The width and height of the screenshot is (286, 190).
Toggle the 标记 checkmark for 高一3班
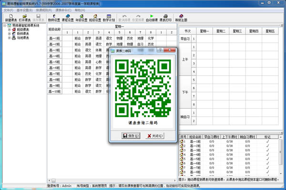tap(267, 150)
